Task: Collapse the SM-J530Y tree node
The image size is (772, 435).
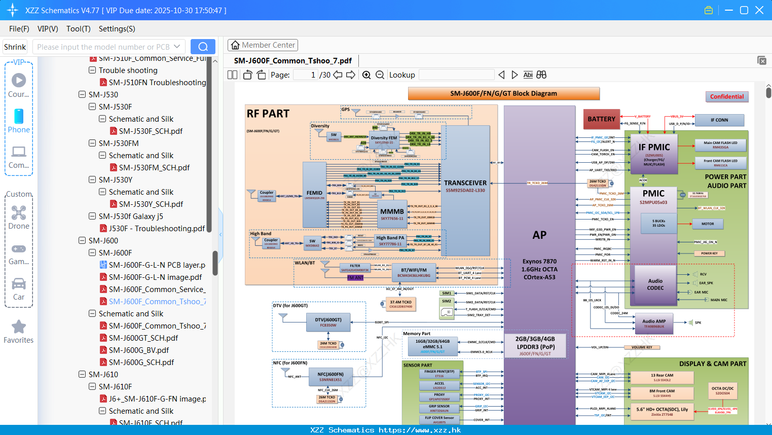Action: tap(92, 179)
